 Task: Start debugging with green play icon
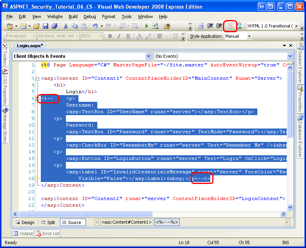[147, 26]
